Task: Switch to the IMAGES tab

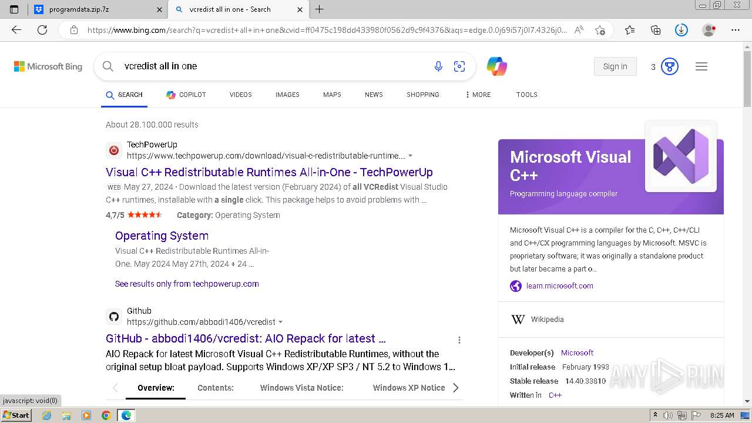Action: point(287,95)
